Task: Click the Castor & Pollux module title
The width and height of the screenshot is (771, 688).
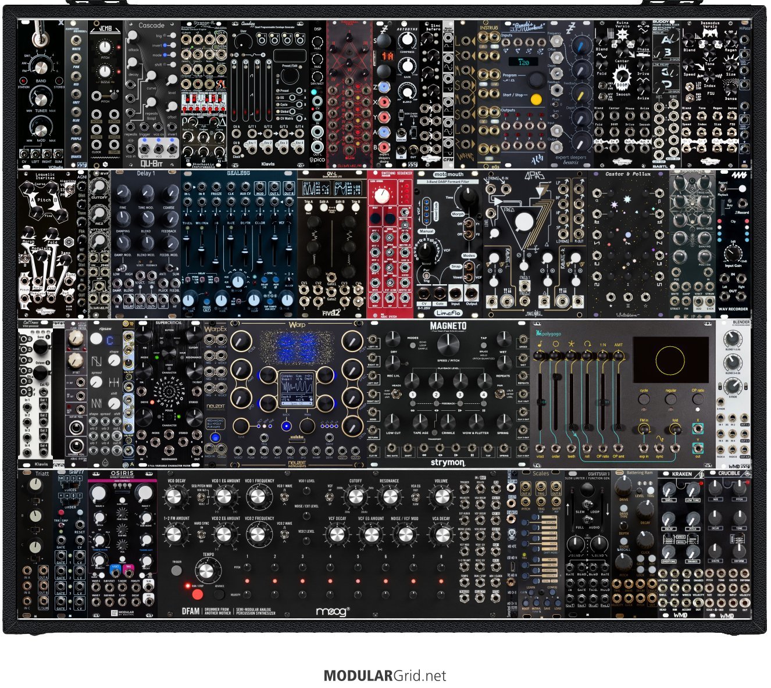Action: (627, 174)
